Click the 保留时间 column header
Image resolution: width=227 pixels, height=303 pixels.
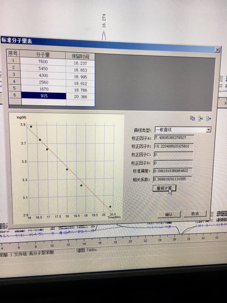[x=80, y=57]
